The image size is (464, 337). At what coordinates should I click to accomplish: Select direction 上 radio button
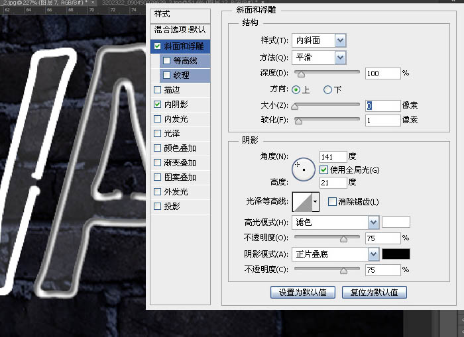coord(296,89)
